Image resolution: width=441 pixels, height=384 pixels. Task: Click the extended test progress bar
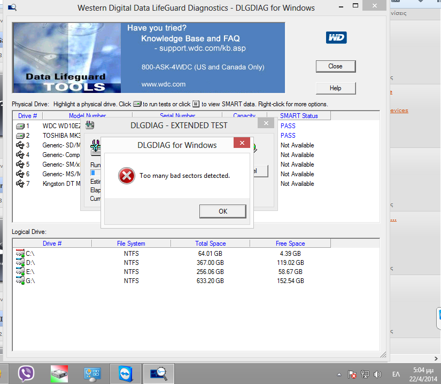[x=95, y=173]
